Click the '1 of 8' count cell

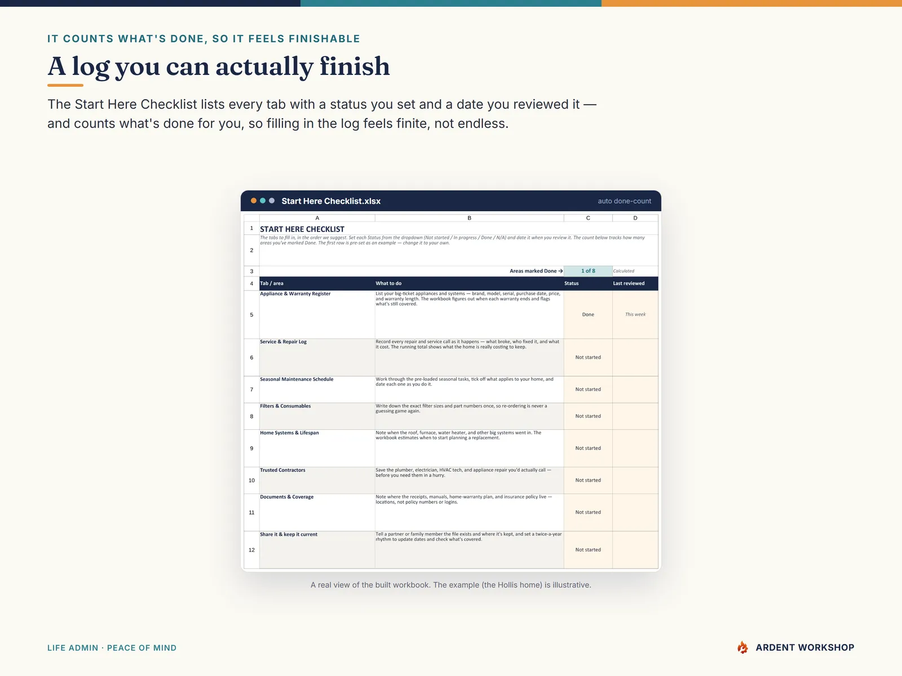(588, 271)
